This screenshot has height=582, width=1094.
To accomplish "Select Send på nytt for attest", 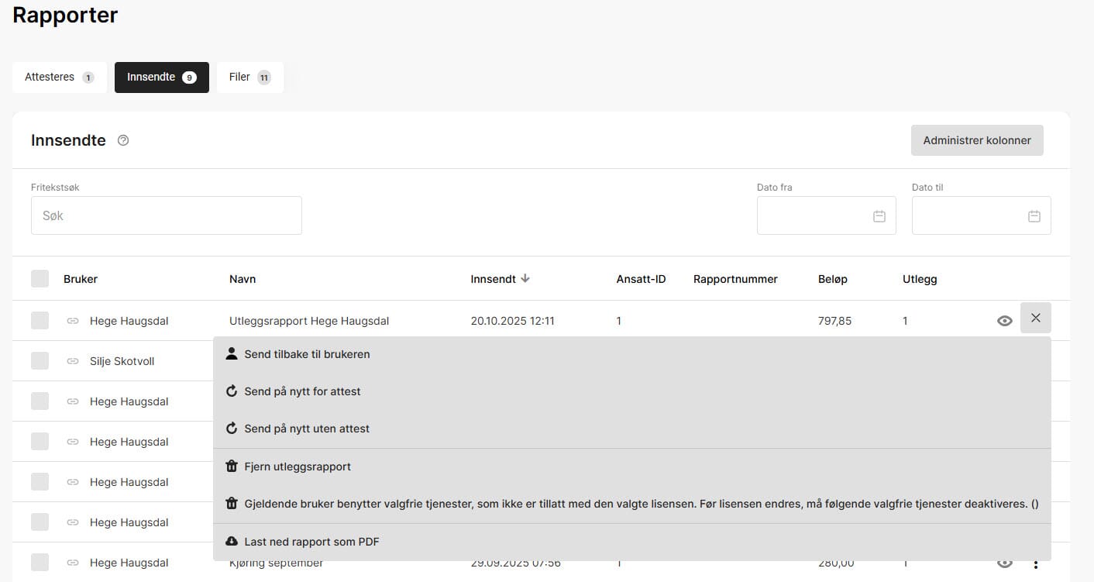I will (x=302, y=391).
